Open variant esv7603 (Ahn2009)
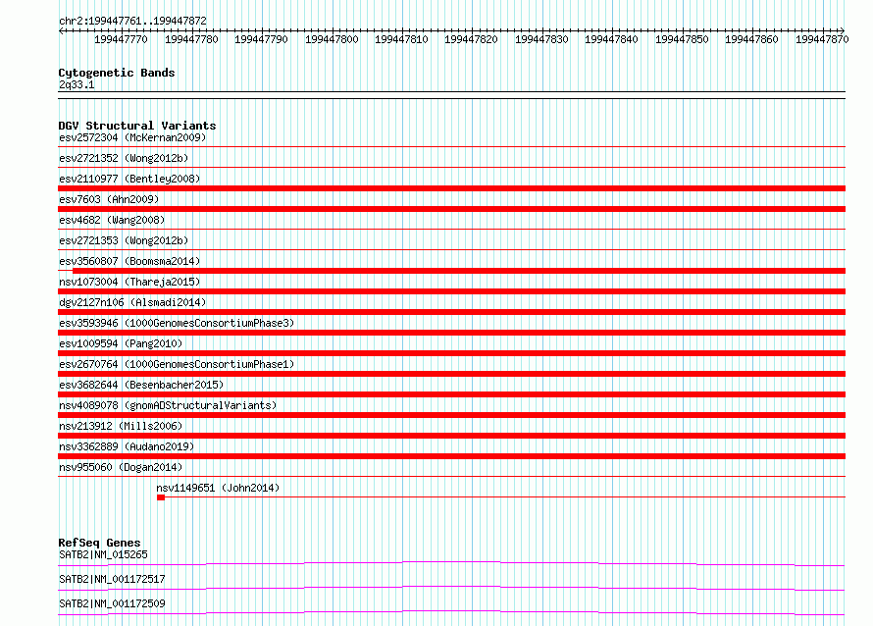This screenshot has width=873, height=626. 109,199
